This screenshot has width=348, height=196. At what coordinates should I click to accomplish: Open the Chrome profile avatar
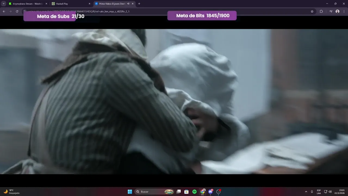point(337,11)
